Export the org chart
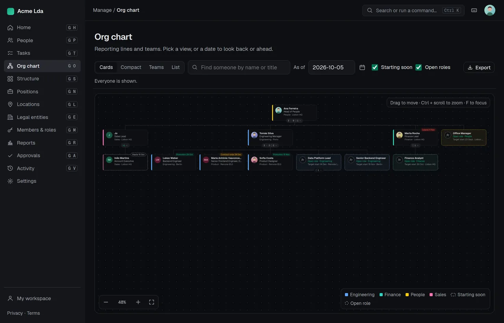The image size is (504, 323). pyautogui.click(x=479, y=67)
